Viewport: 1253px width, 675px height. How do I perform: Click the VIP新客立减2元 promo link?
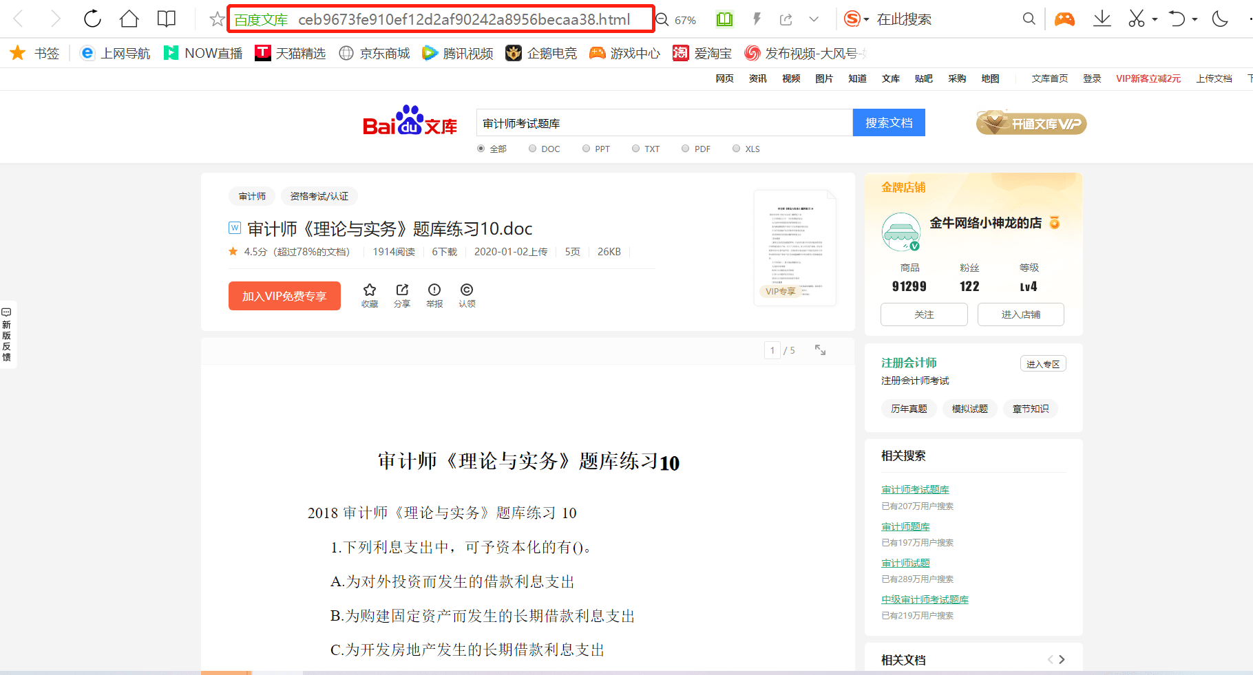[1148, 78]
